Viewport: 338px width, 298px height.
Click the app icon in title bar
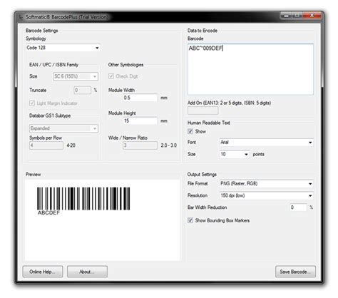[x=21, y=17]
